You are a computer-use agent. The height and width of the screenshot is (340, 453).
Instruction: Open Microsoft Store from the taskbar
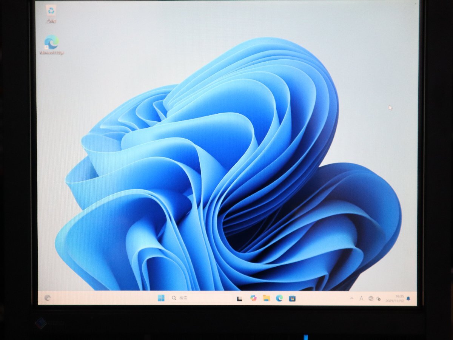coord(292,298)
